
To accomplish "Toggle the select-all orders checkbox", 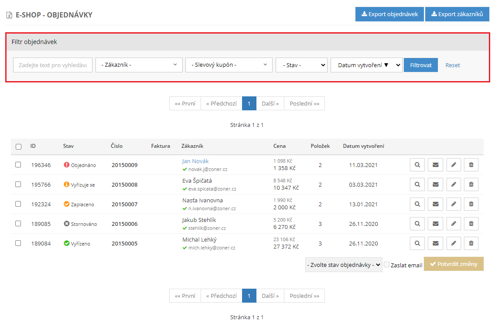I will pos(19,147).
